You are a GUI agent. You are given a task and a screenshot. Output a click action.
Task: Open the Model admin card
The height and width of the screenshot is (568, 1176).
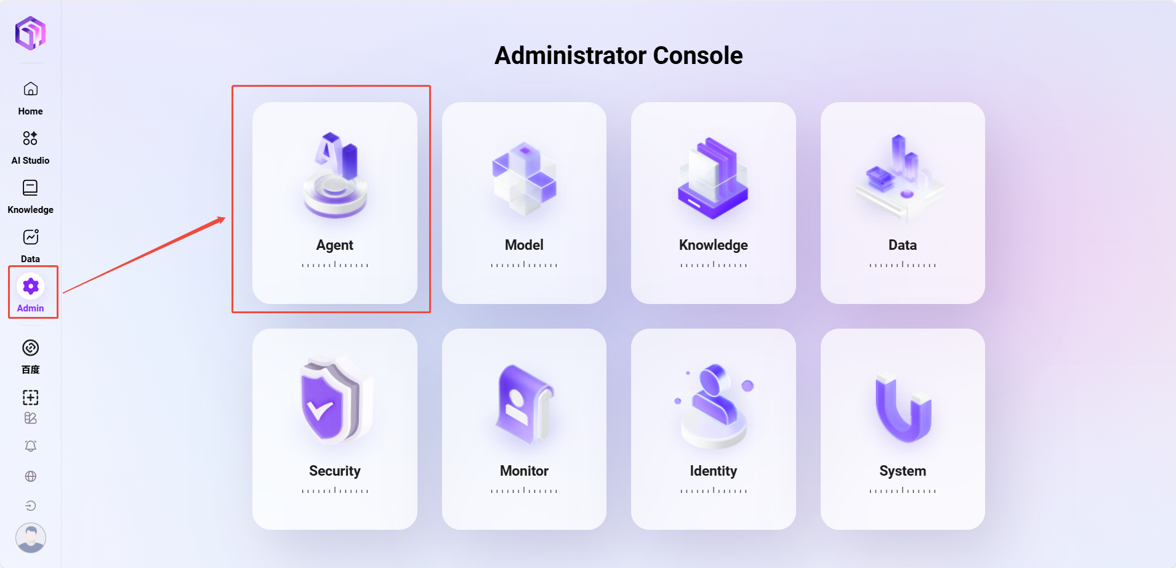click(524, 202)
